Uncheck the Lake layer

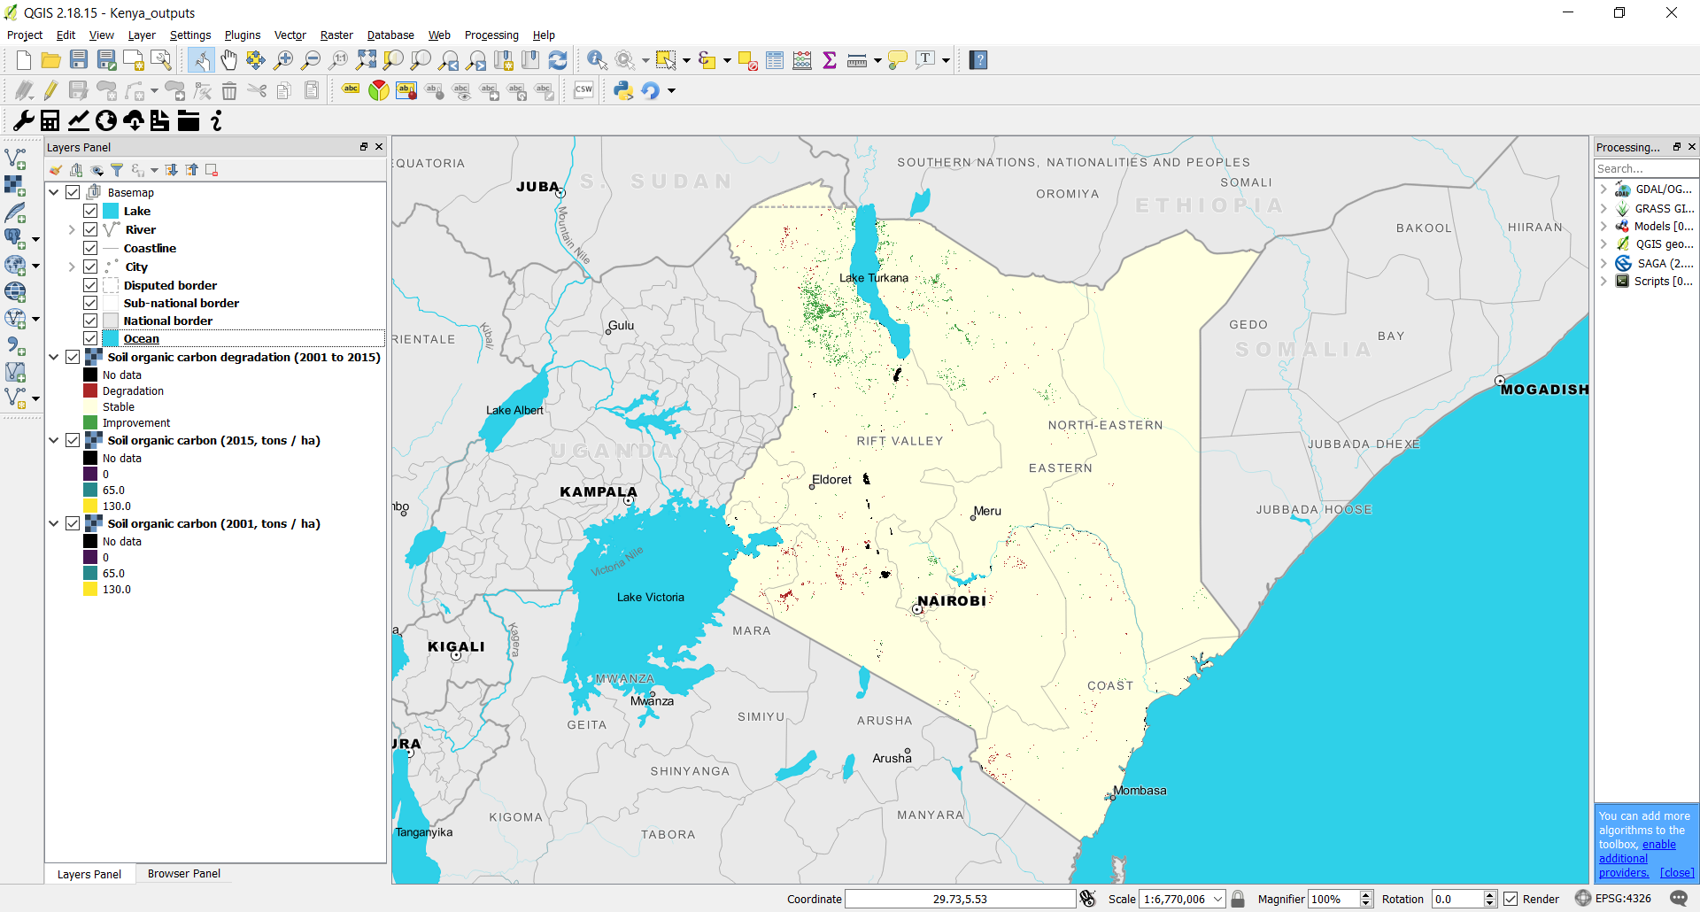90,211
